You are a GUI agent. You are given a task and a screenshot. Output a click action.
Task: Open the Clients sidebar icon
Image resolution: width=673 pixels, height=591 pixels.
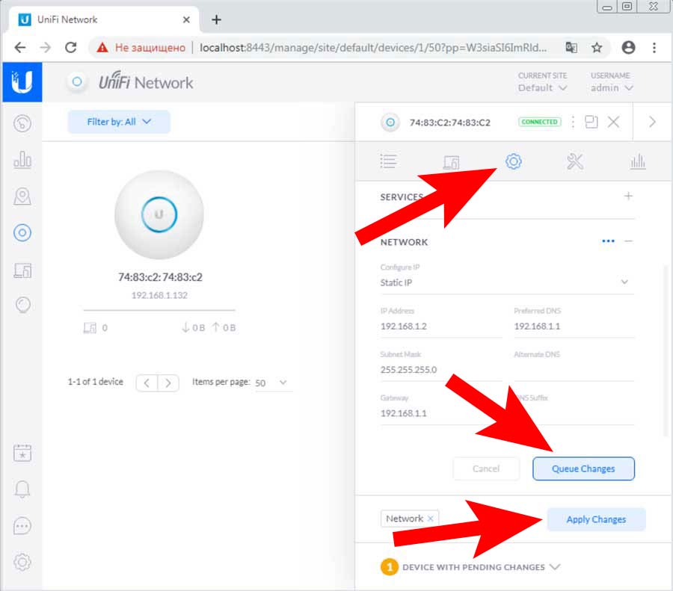[x=22, y=270]
